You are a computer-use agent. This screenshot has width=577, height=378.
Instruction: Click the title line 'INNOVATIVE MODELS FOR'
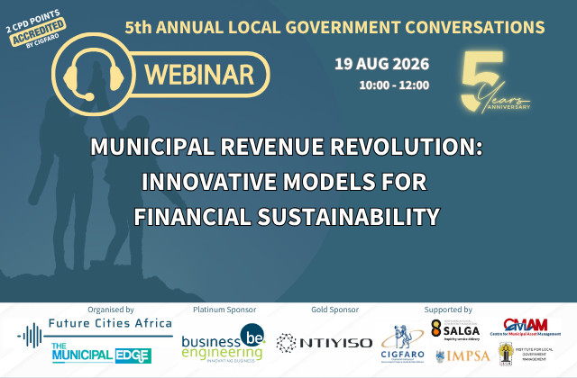tap(284, 182)
